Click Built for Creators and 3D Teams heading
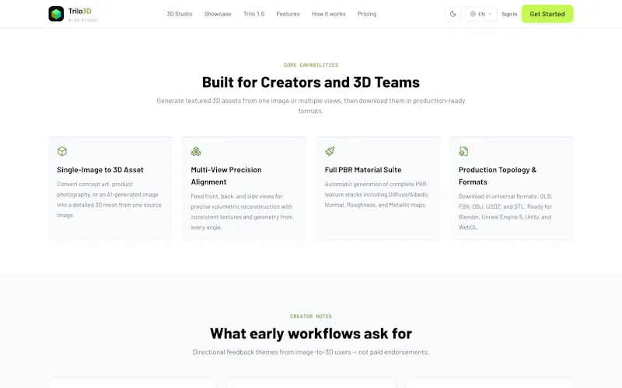Screen dimensions: 622x388 tap(311, 82)
